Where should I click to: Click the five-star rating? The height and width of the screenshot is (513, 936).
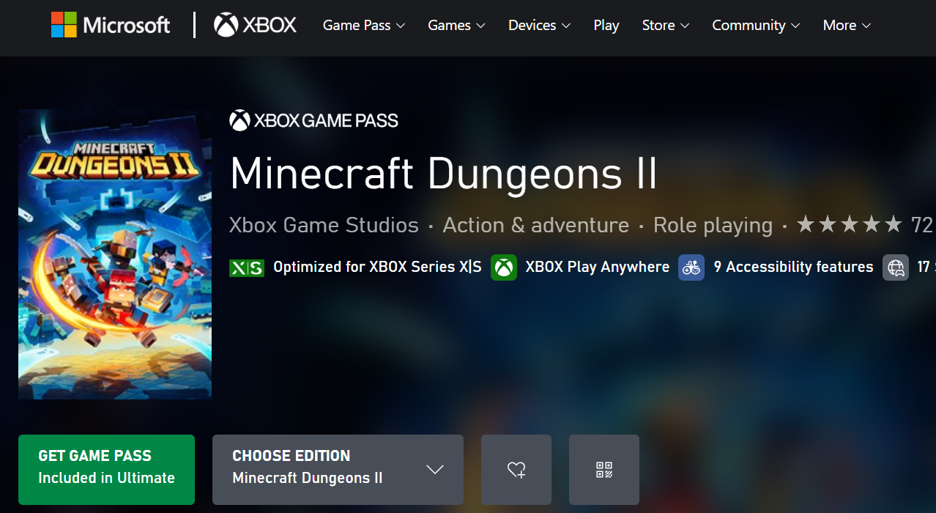click(x=850, y=225)
